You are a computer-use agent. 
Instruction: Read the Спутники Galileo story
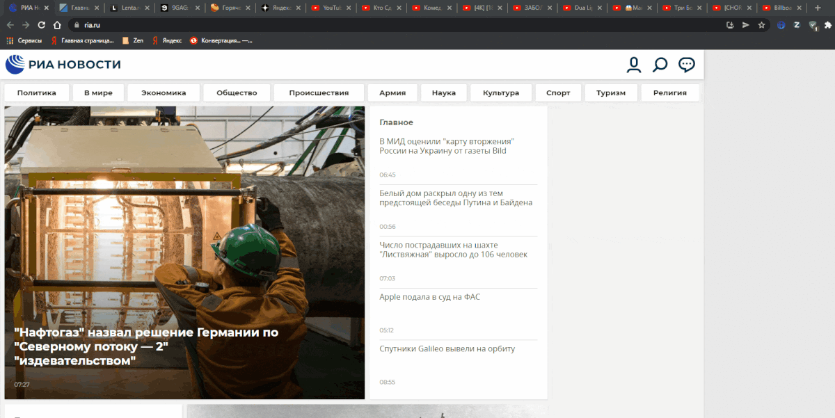[447, 348]
